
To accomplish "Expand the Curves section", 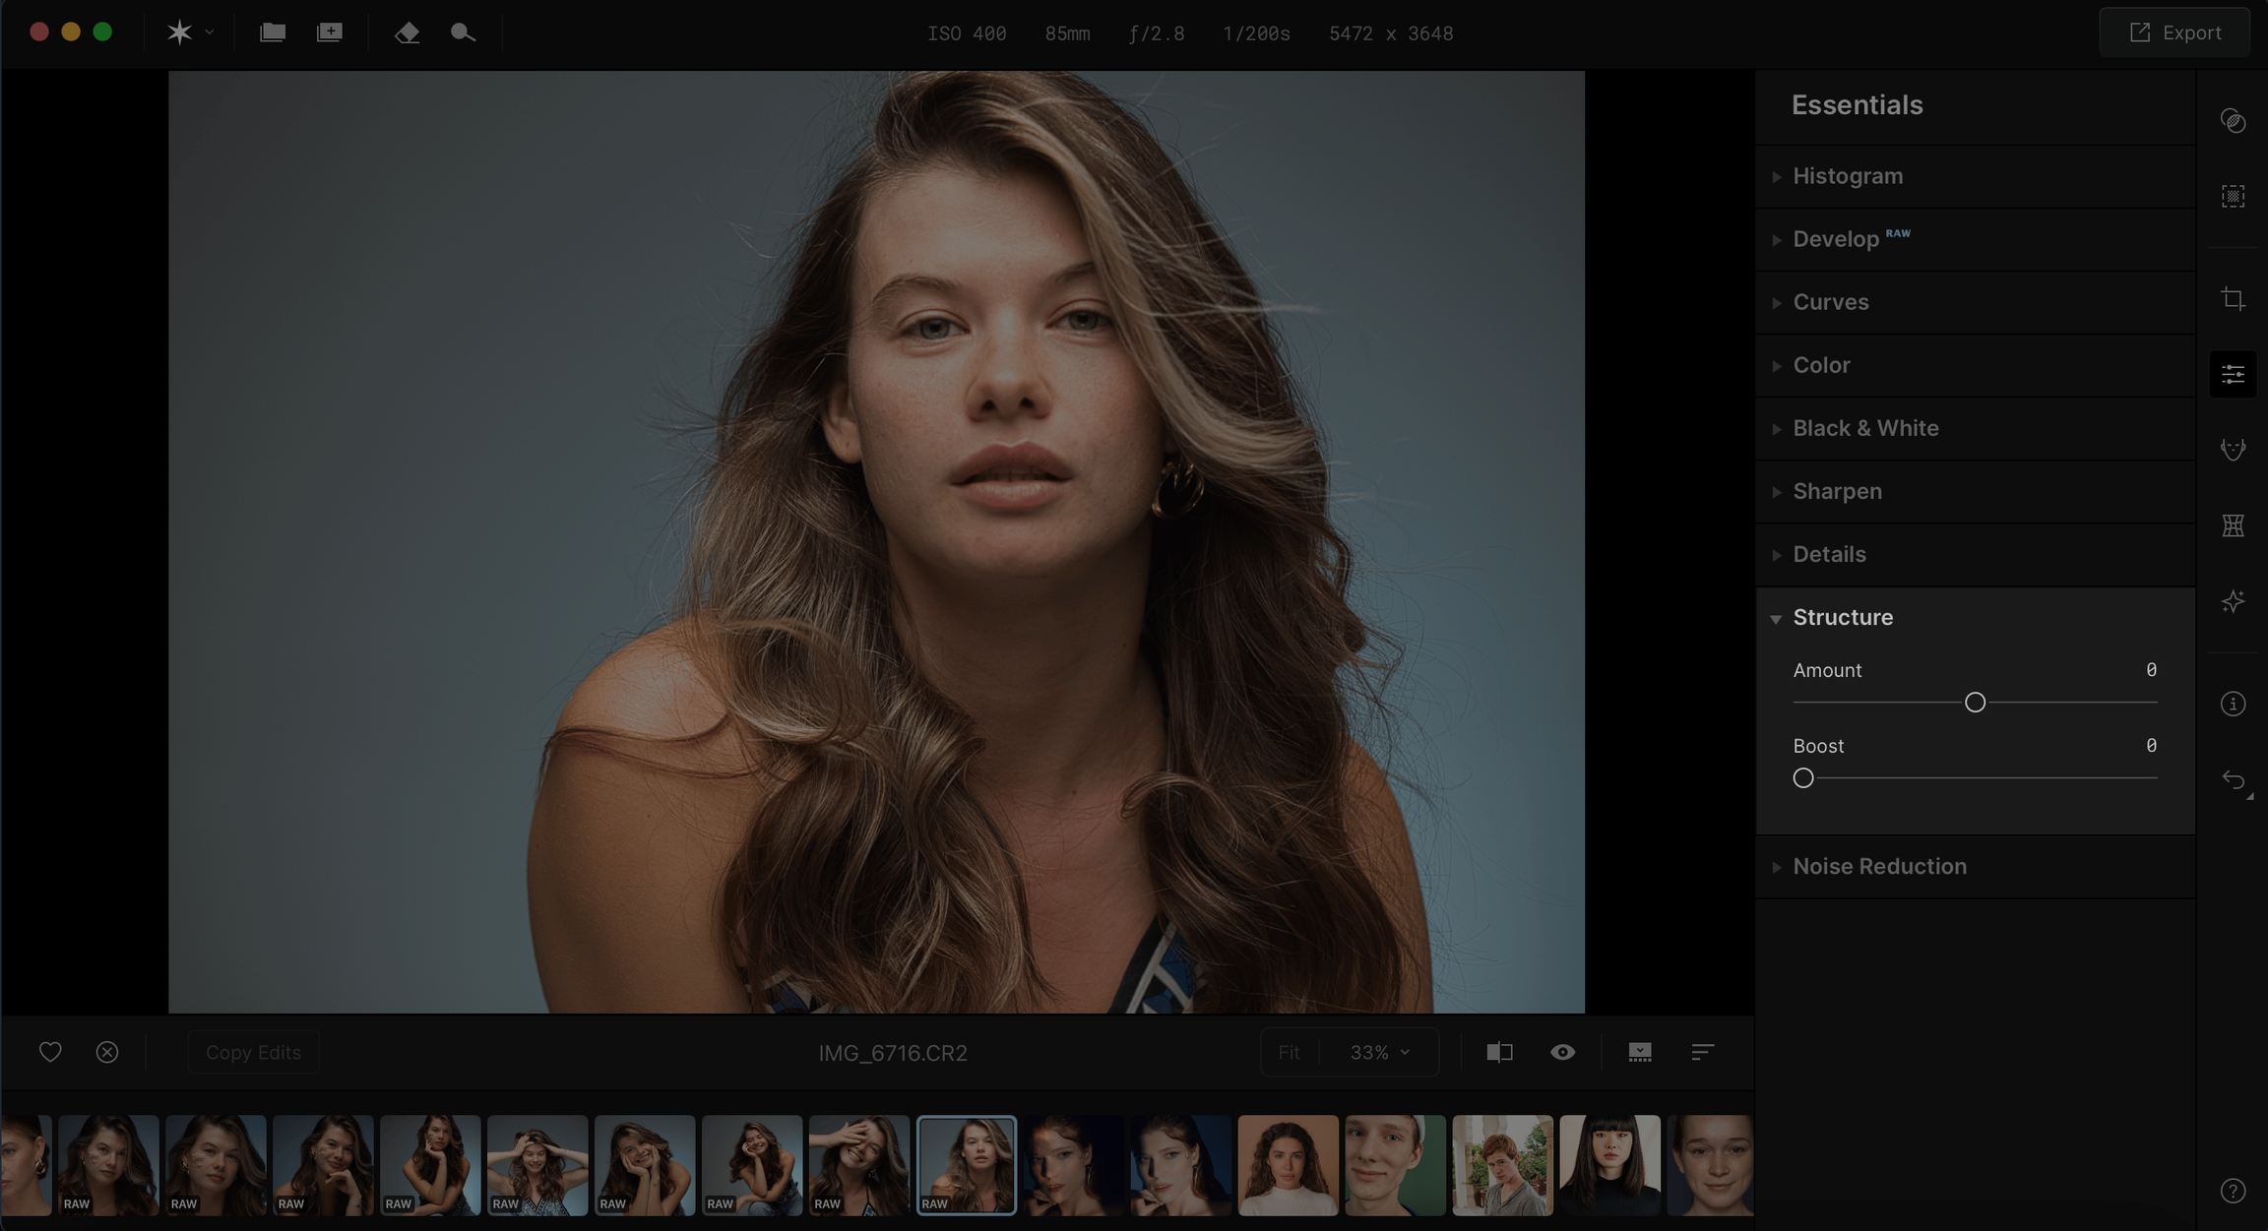I will point(1830,302).
